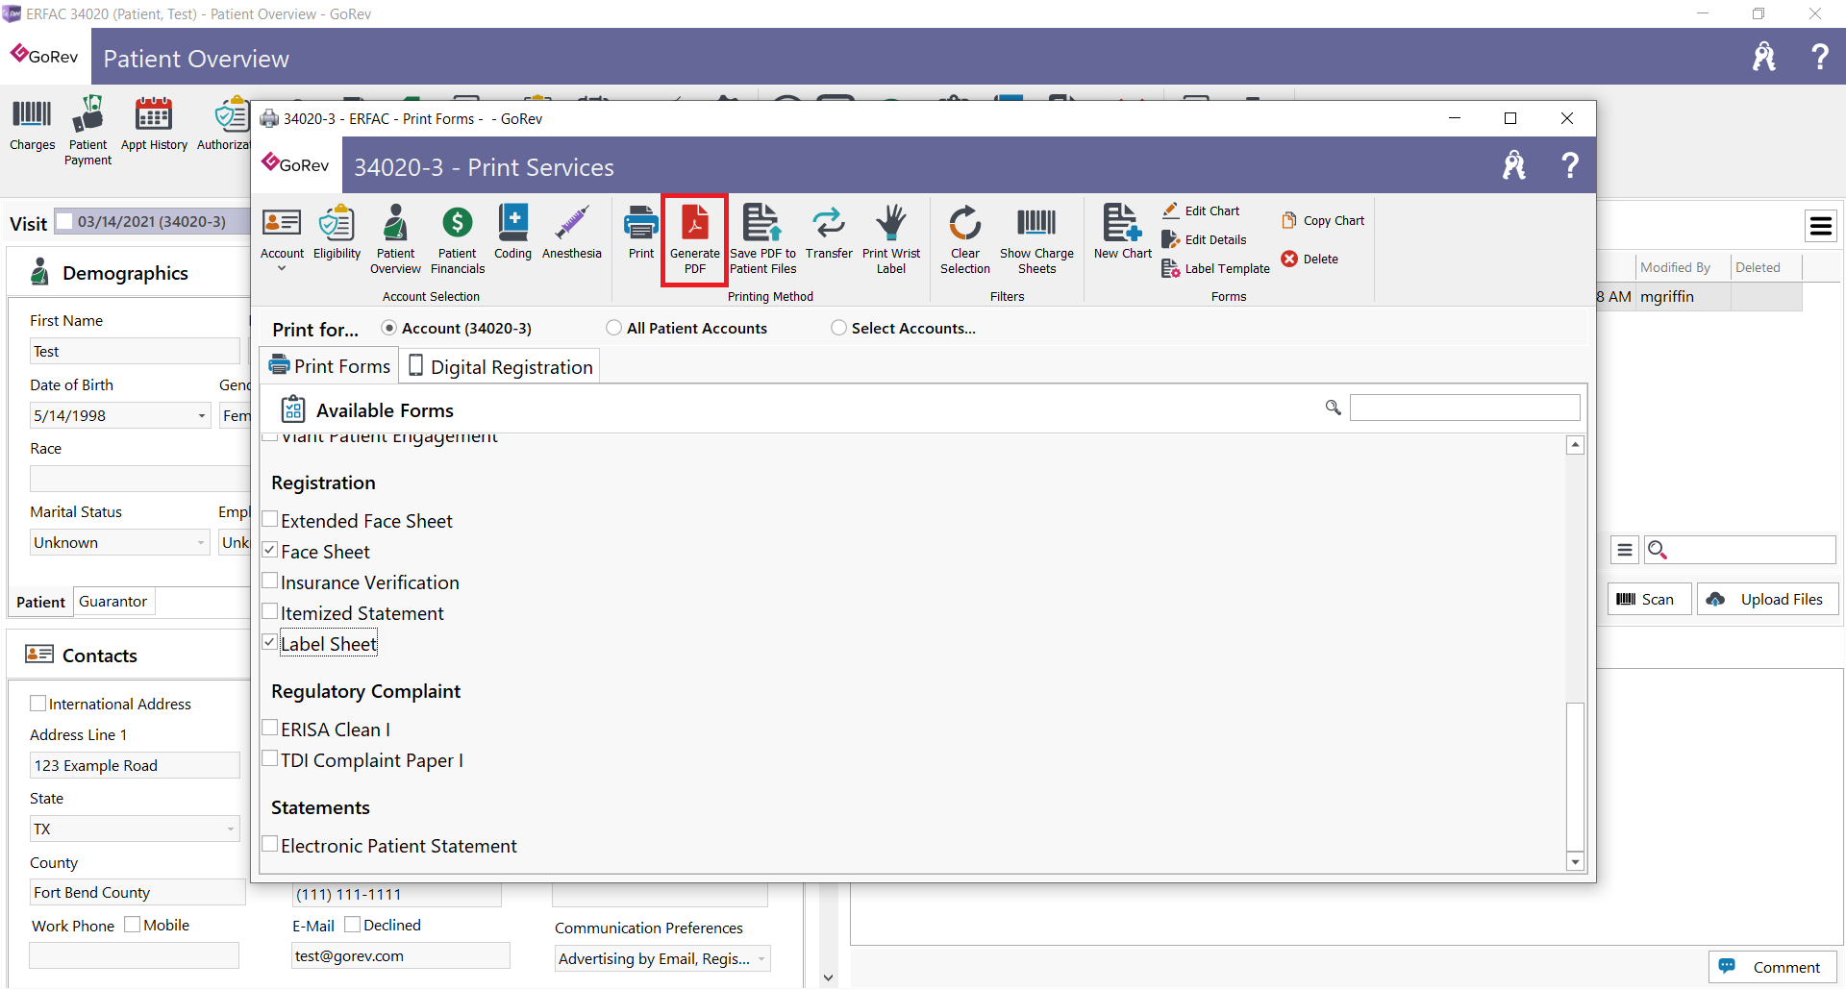
Task: Click Show Charge Sheets icon
Action: [1036, 239]
